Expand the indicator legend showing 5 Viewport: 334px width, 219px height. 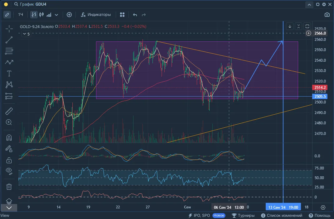pos(26,34)
